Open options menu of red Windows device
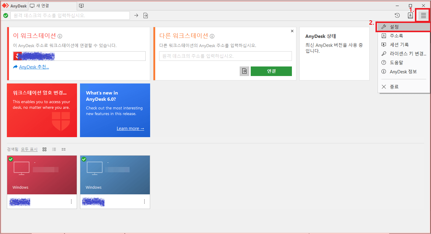 (x=71, y=202)
